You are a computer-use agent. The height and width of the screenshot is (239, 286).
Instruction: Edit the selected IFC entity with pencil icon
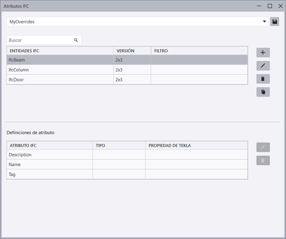263,66
